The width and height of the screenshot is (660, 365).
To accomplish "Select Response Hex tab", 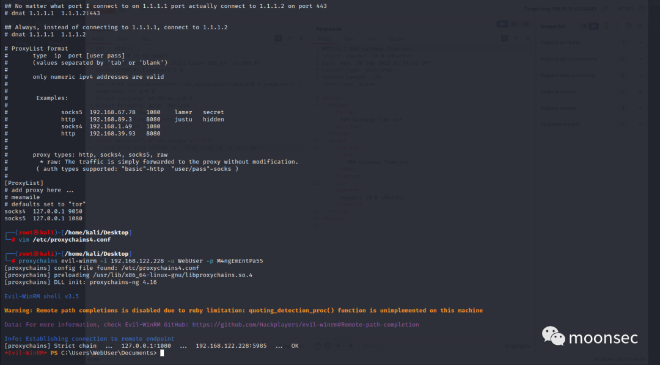I will 371,39.
